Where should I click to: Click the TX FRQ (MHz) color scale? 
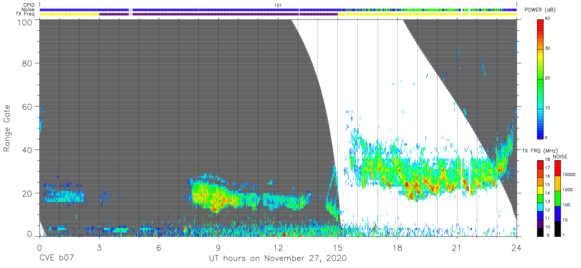click(540, 198)
